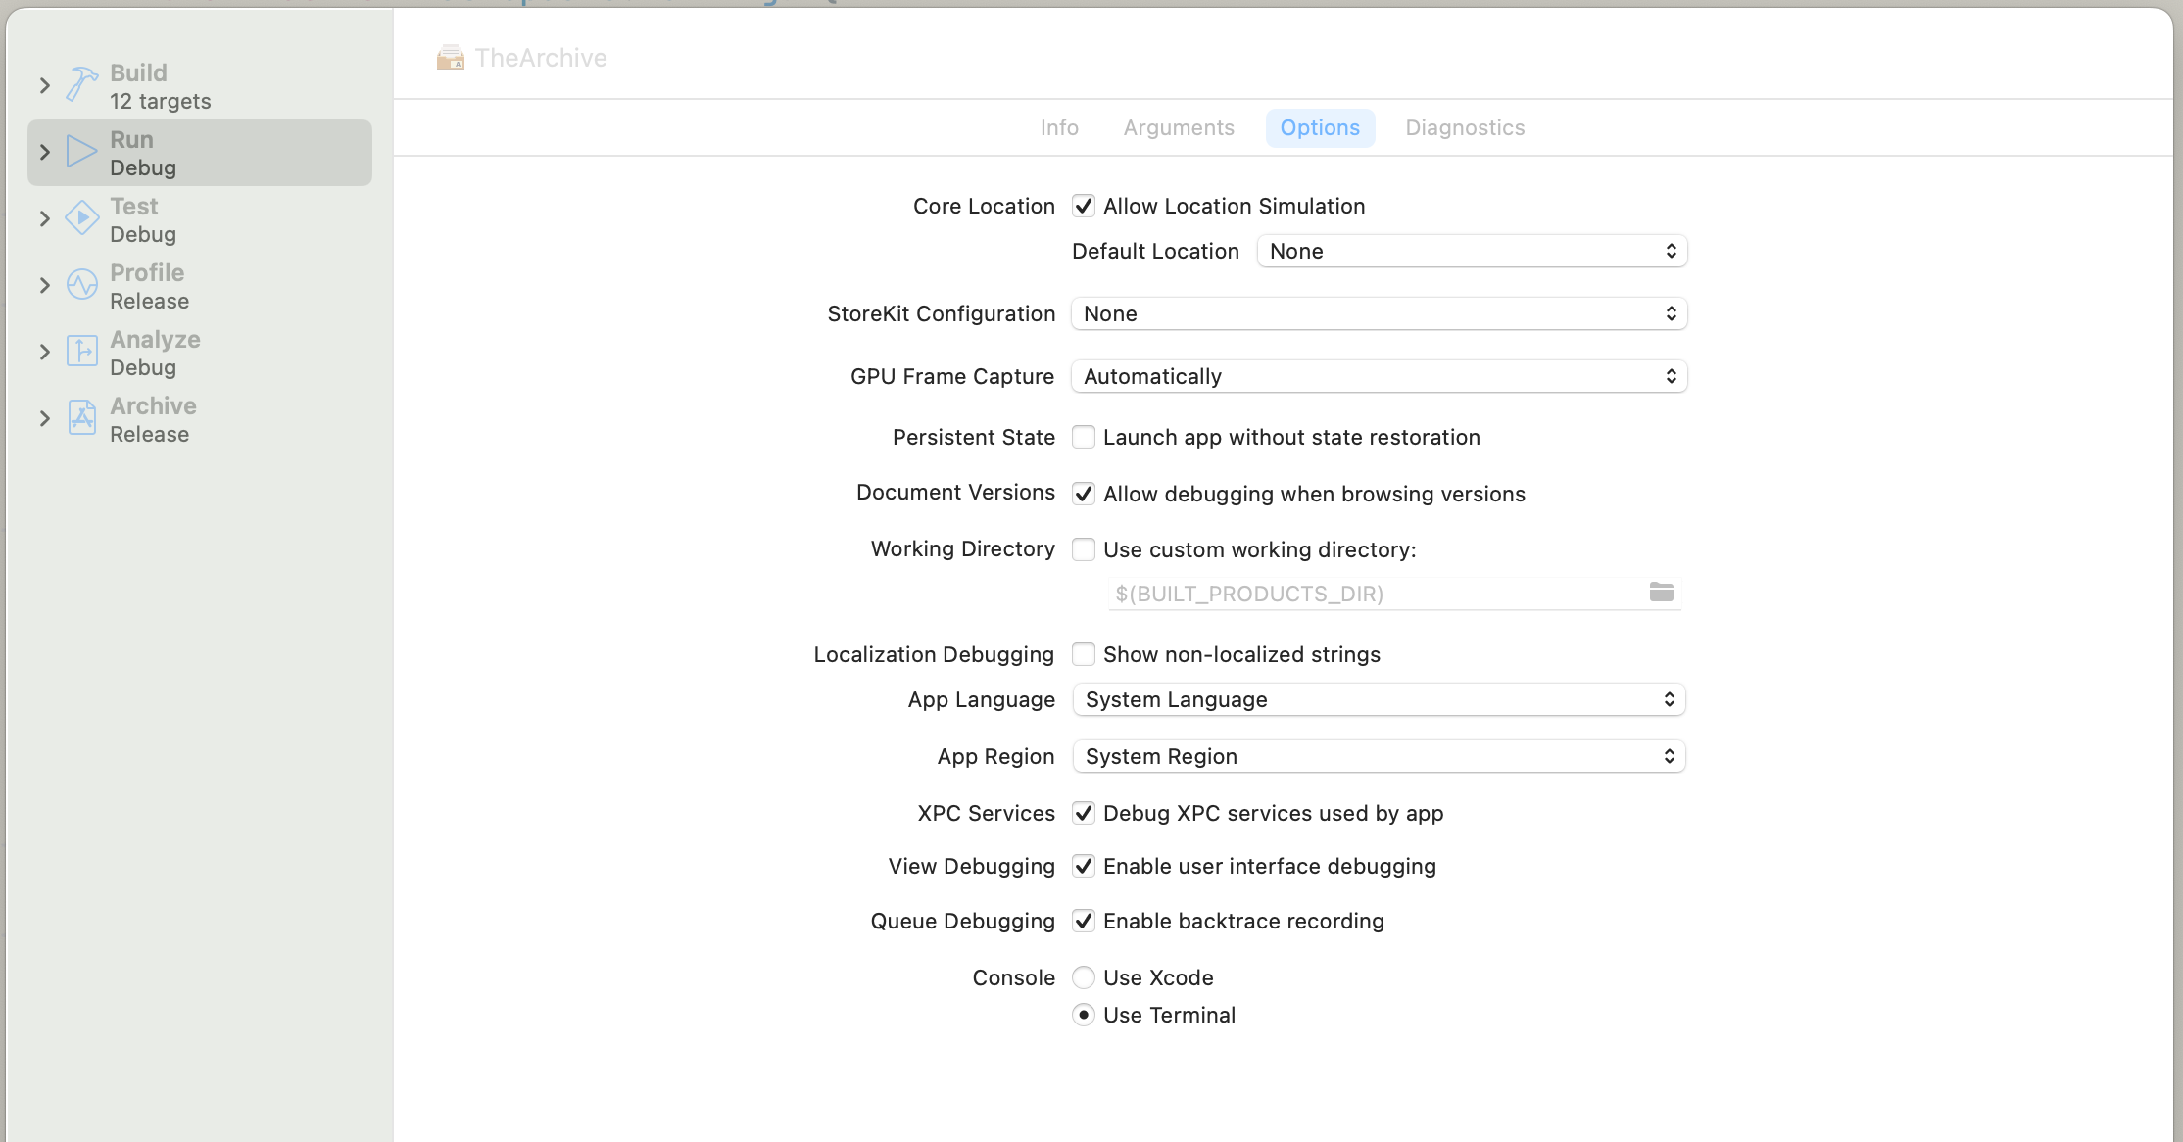The image size is (2183, 1142).
Task: Click the Localization Debugging label
Action: (x=934, y=654)
